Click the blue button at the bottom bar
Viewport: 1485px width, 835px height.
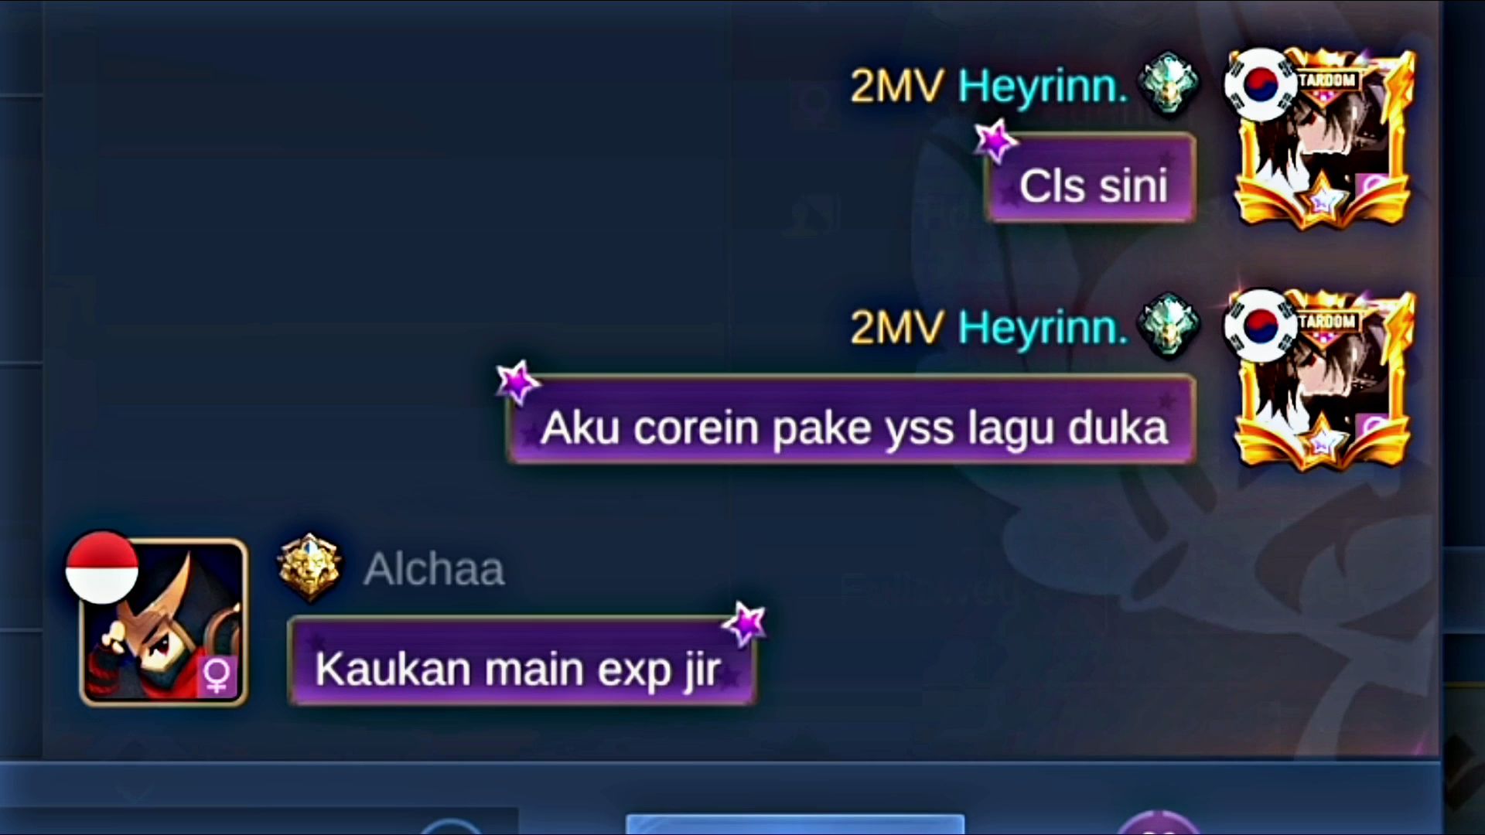coord(795,823)
